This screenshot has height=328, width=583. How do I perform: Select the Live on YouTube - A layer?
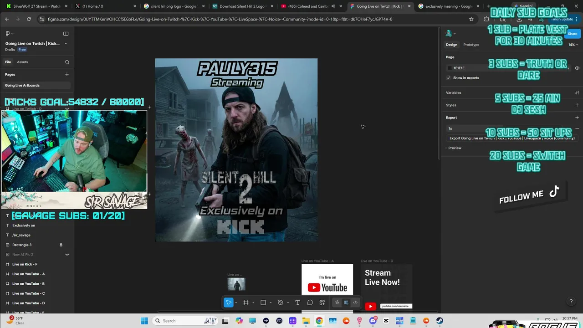pos(28,274)
